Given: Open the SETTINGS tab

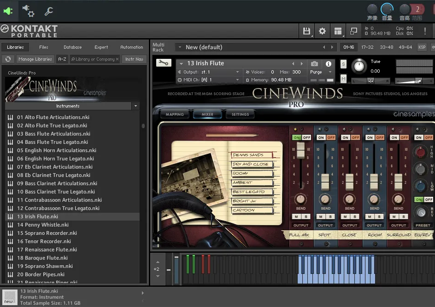Looking at the screenshot, I should 240,114.
